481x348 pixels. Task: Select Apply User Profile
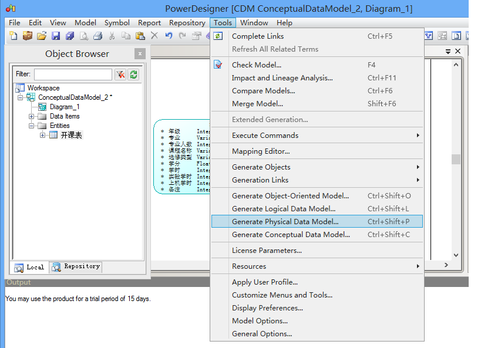[x=317, y=282]
